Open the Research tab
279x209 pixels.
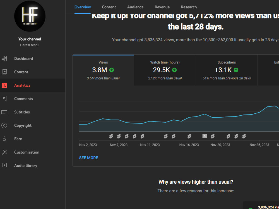[189, 7]
